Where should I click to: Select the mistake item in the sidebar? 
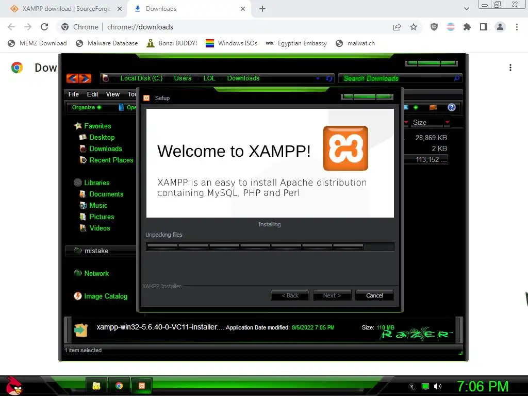point(101,251)
